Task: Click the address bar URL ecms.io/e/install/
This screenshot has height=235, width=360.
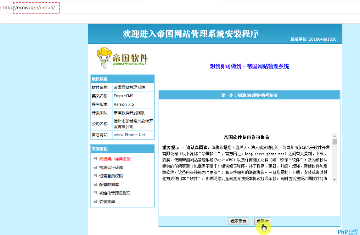Action: point(36,8)
